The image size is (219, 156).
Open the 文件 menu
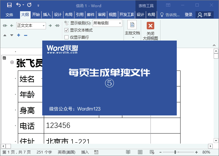click(x=9, y=15)
